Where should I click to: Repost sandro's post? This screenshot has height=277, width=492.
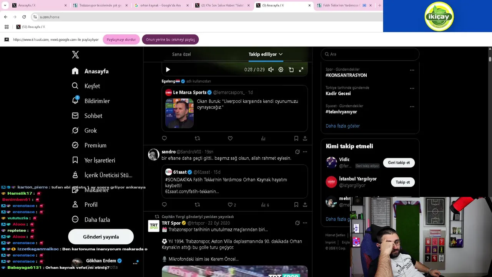click(197, 205)
